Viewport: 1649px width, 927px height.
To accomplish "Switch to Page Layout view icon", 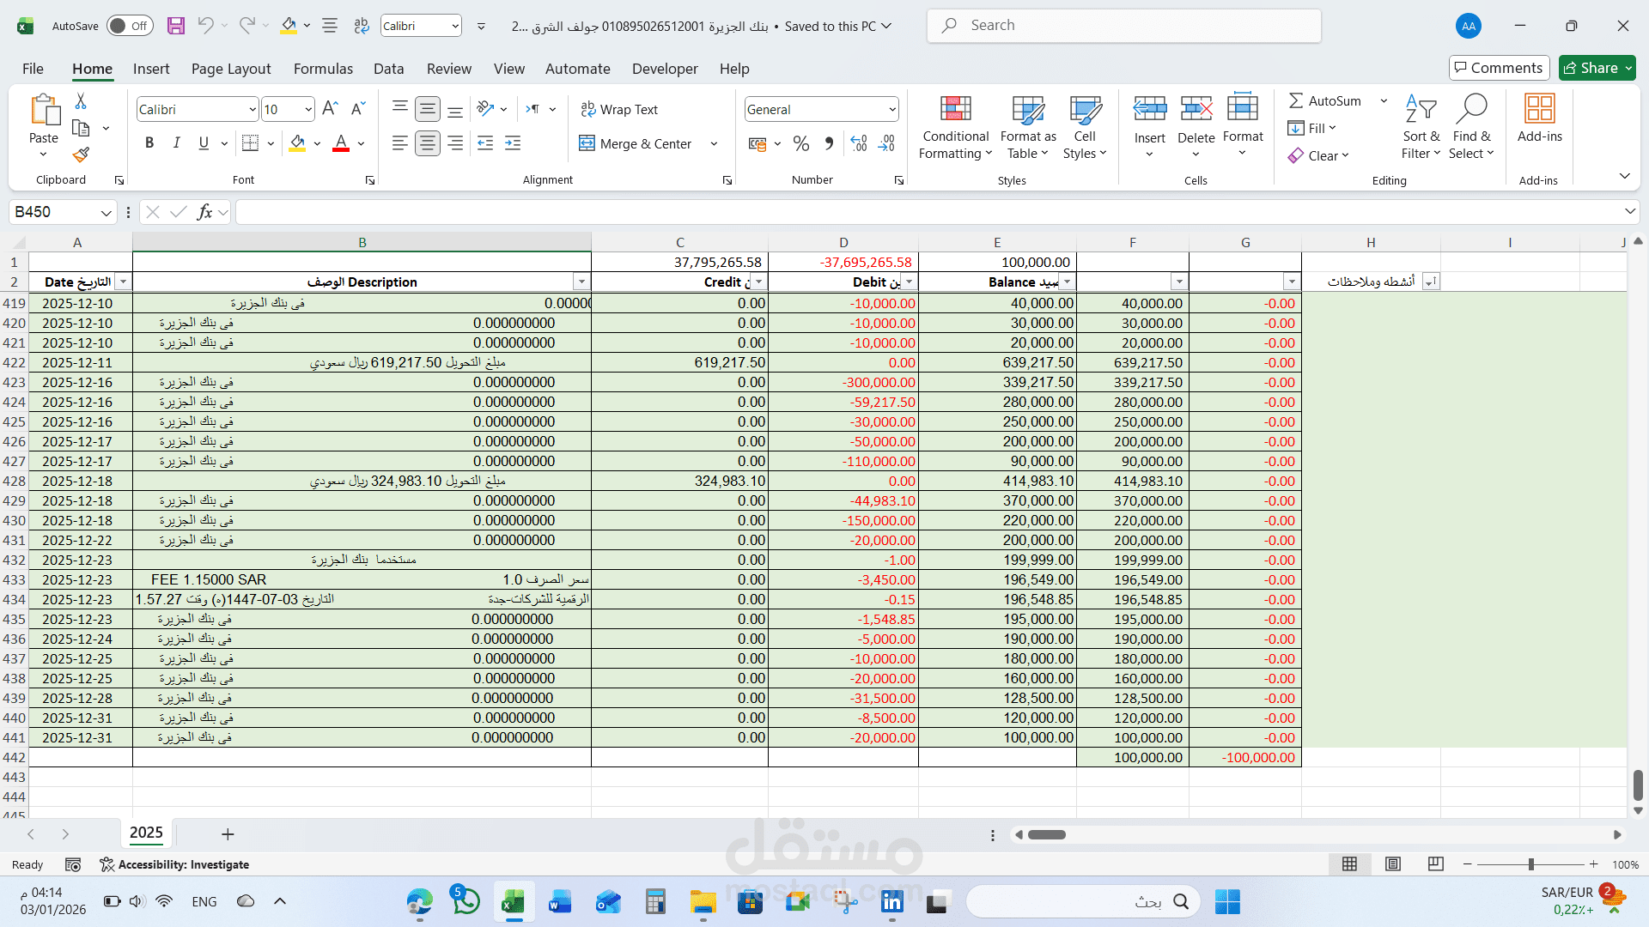I will coord(1393,864).
